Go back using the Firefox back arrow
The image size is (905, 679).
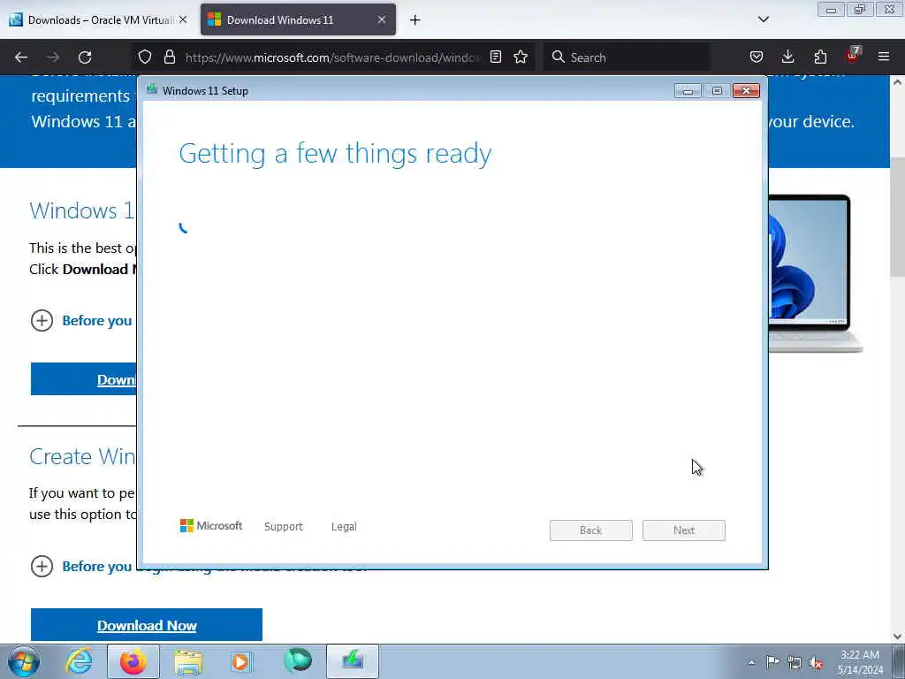[21, 57]
